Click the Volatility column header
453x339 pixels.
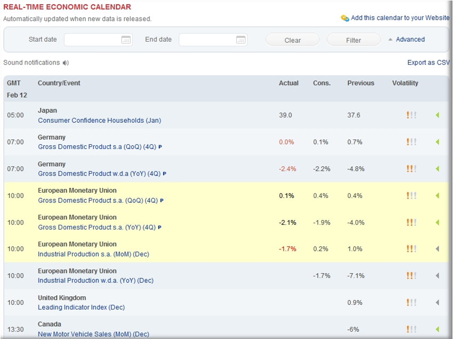click(x=405, y=83)
